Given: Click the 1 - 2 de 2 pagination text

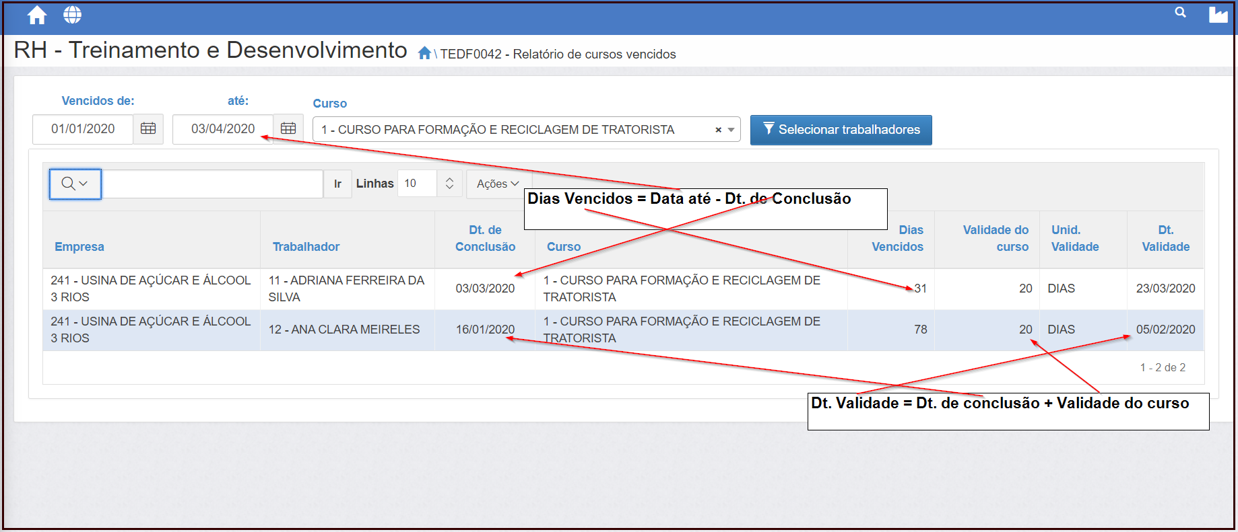Looking at the screenshot, I should tap(1163, 367).
